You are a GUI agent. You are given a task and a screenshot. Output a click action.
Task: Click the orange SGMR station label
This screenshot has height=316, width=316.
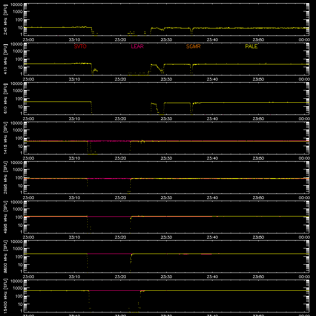193,46
